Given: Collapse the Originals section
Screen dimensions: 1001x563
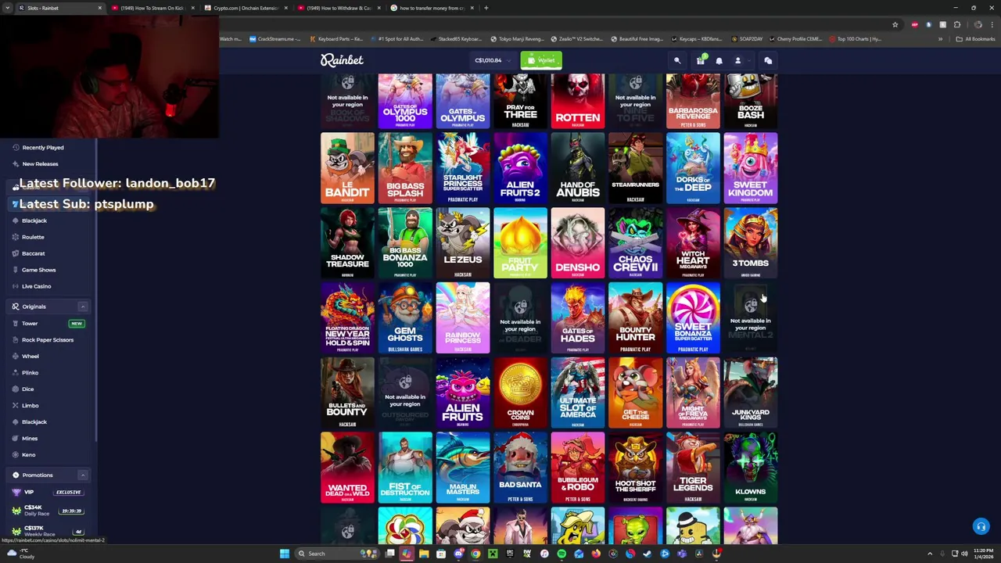Looking at the screenshot, I should [82, 307].
